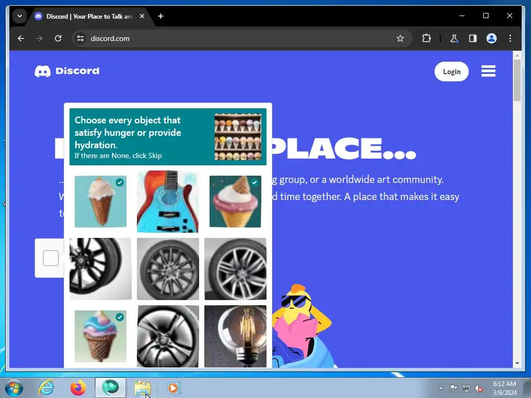The height and width of the screenshot is (398, 531).
Task: View site information icon in address bar
Action: click(x=80, y=38)
